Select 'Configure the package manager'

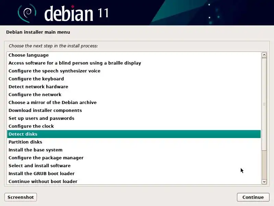[x=134, y=158]
